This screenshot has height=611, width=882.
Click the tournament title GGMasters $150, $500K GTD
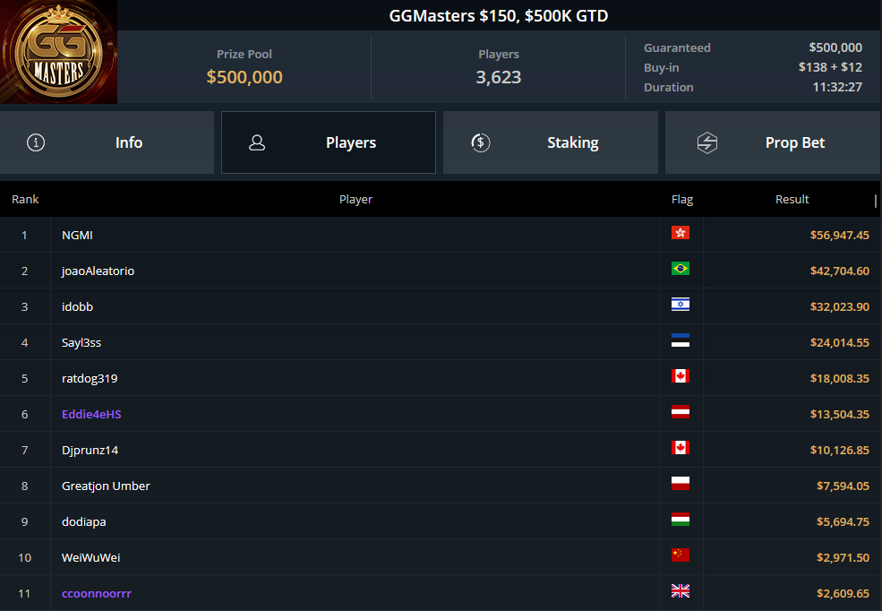499,16
